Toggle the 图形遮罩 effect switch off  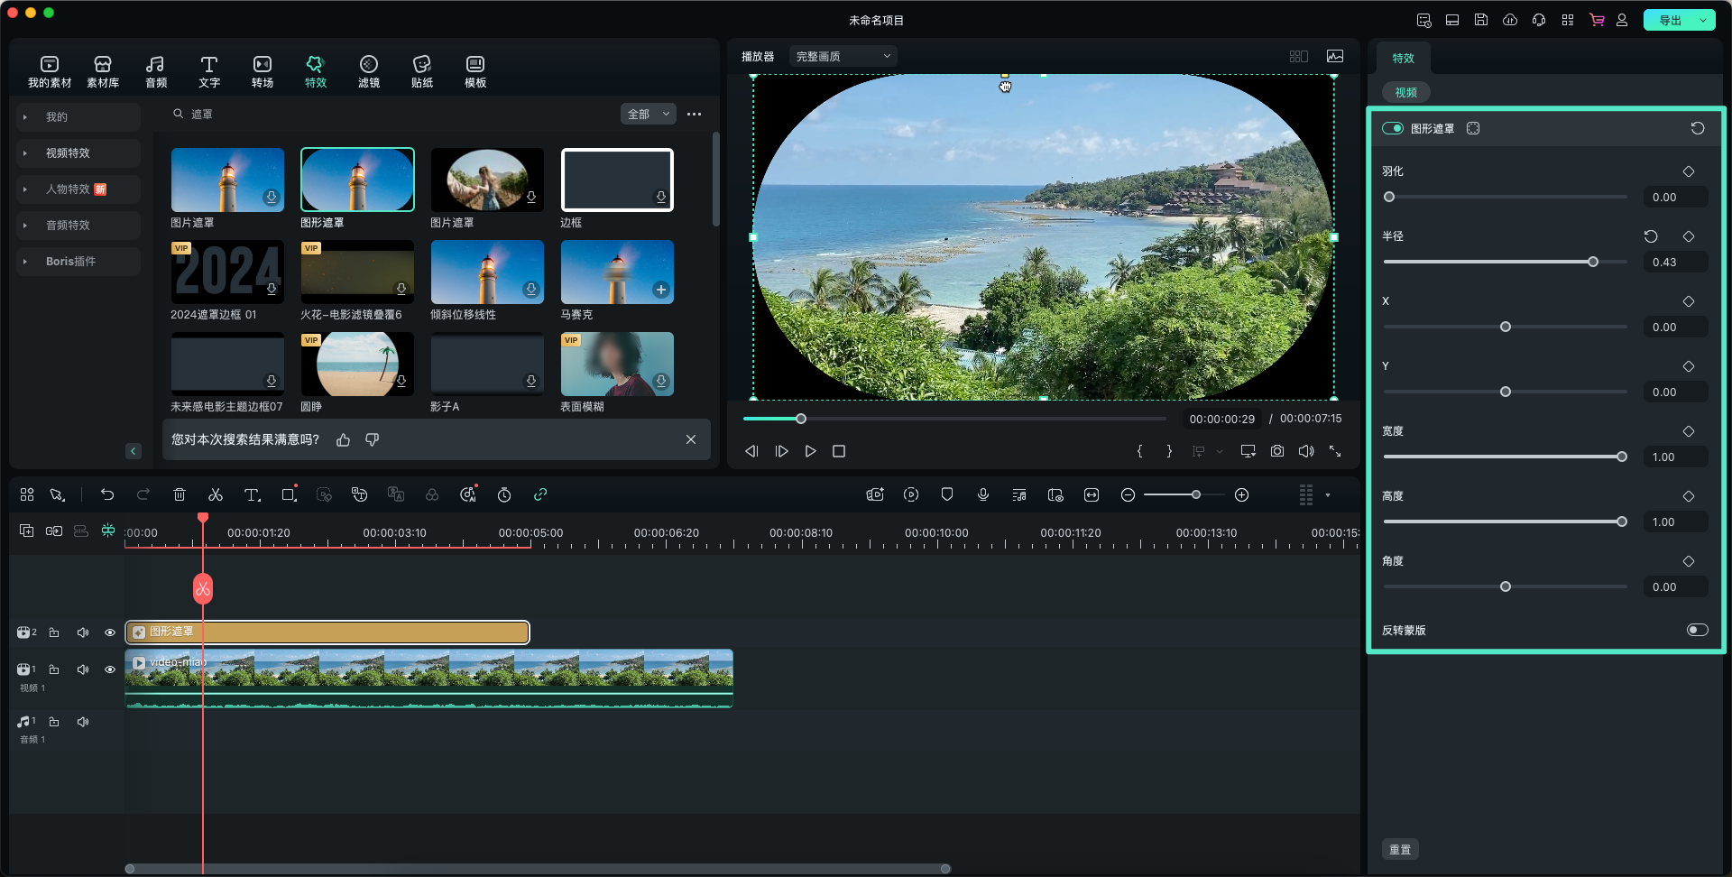[x=1393, y=128]
